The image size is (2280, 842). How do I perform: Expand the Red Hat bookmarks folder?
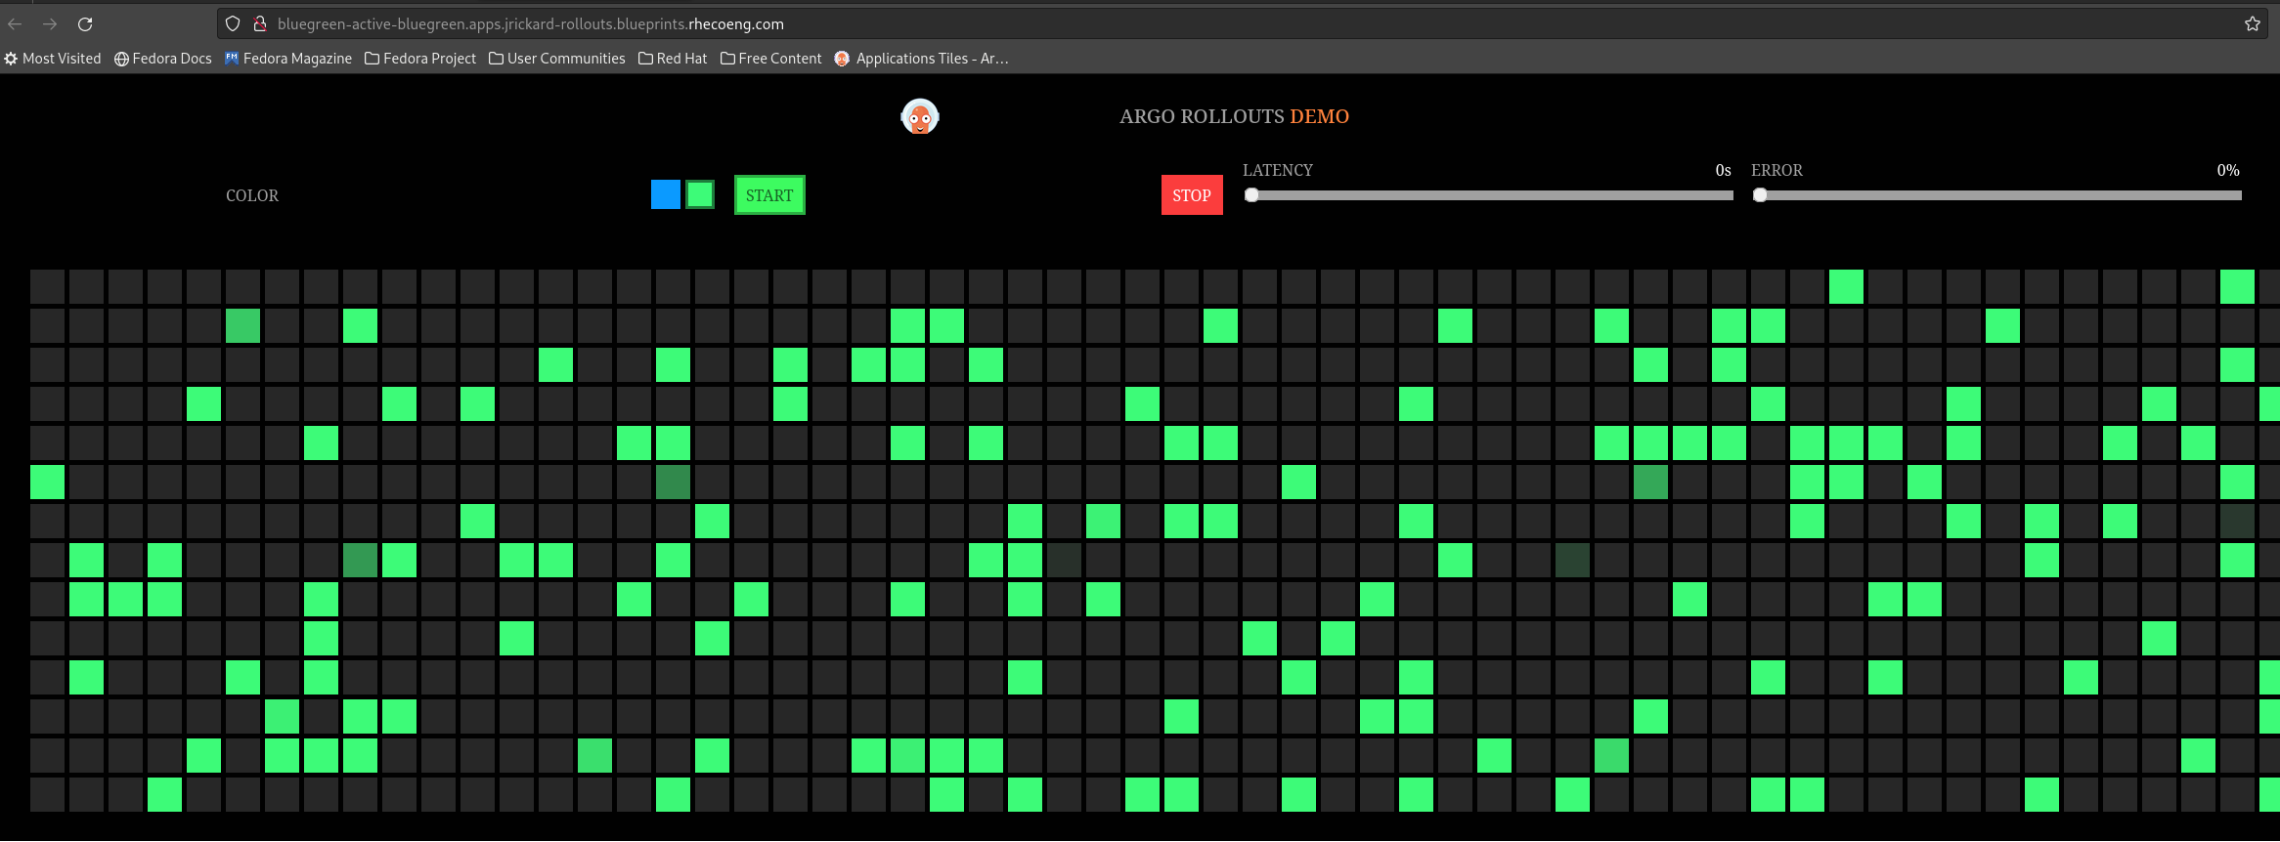click(x=673, y=59)
